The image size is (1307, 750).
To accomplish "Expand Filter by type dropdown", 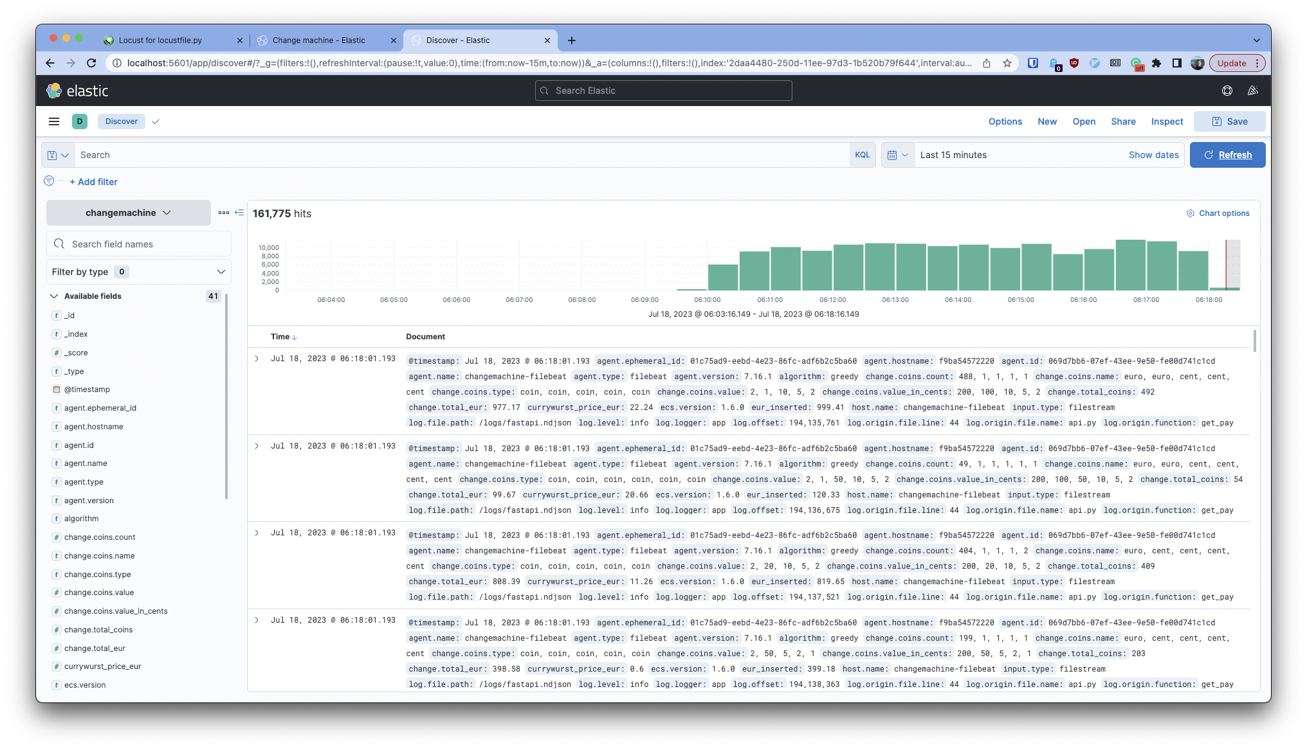I will 138,272.
